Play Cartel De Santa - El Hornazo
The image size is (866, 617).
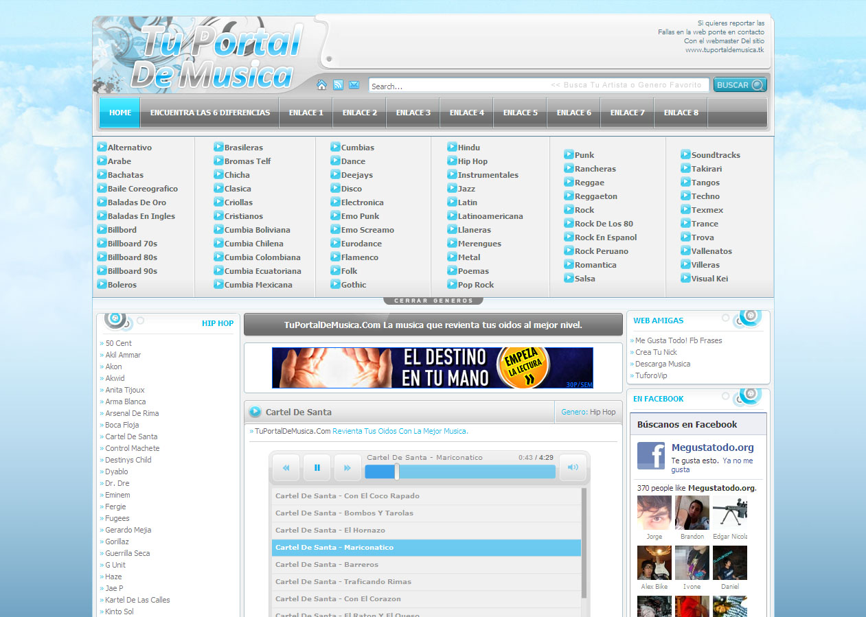pos(426,530)
